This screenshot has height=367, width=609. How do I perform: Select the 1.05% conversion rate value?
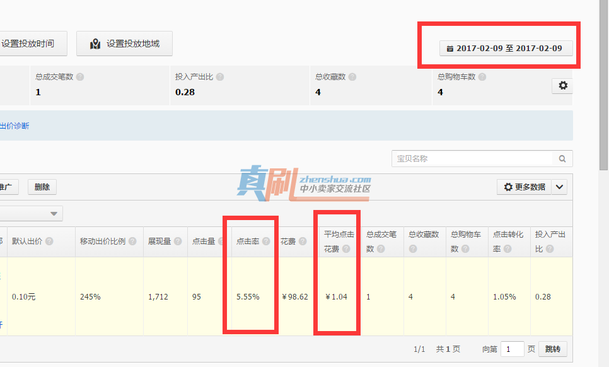click(504, 297)
